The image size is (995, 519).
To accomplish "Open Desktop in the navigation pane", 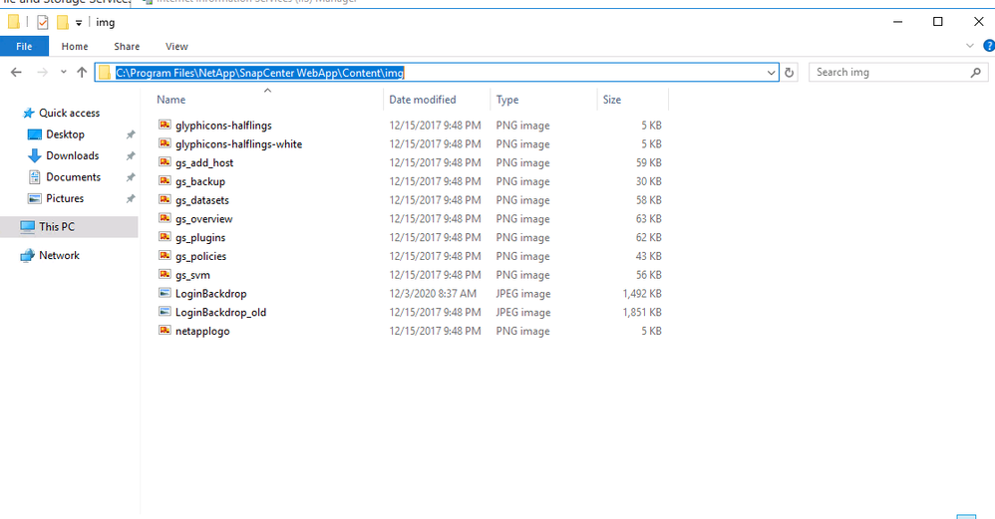I will point(65,134).
